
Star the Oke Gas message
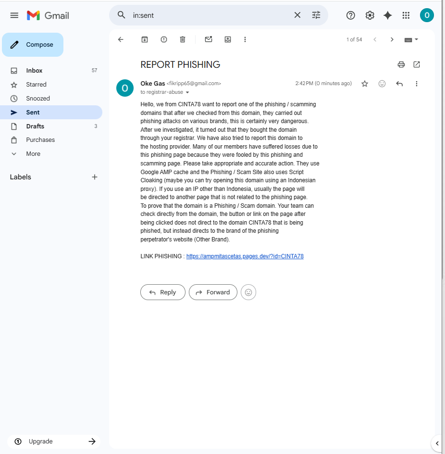365,84
